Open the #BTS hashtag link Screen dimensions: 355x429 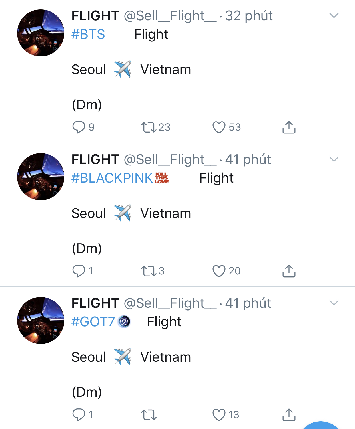tap(88, 34)
